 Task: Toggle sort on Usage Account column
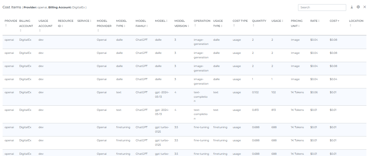coord(40,31)
